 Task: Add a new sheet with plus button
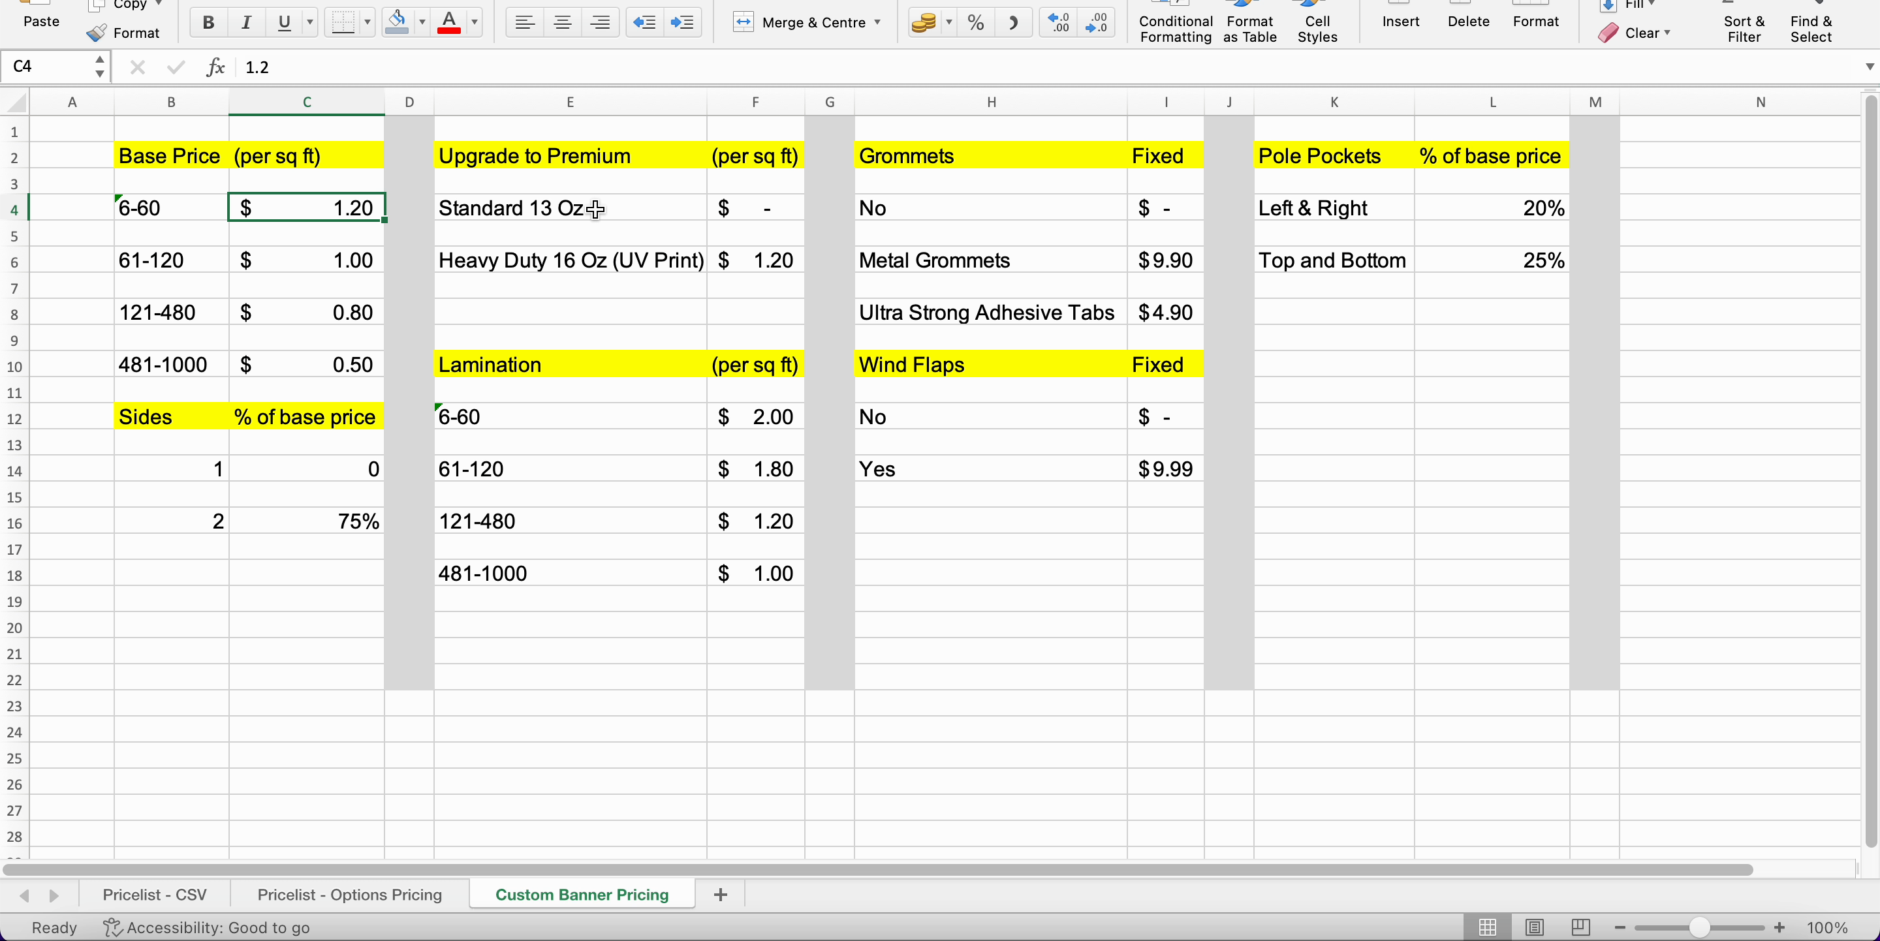[x=719, y=894]
